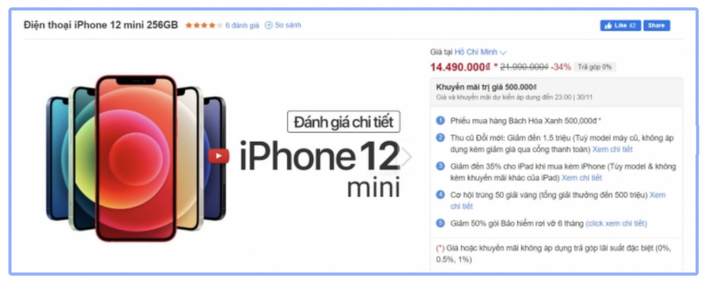Screen dimensions: 705x283
Task: Click the product title Điện thoại iPhone 12 mini 256GB
Action: click(x=101, y=25)
